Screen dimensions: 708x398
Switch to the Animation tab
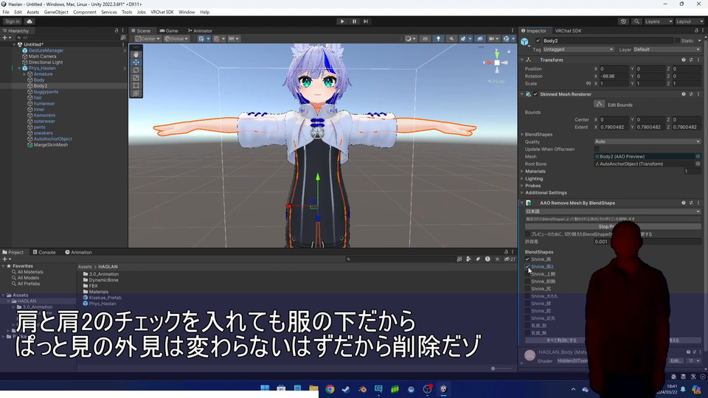point(79,252)
